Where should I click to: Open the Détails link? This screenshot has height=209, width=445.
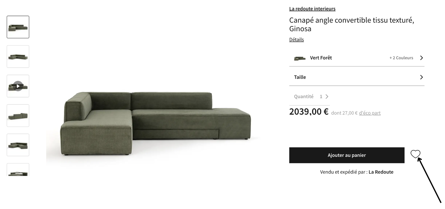click(296, 39)
